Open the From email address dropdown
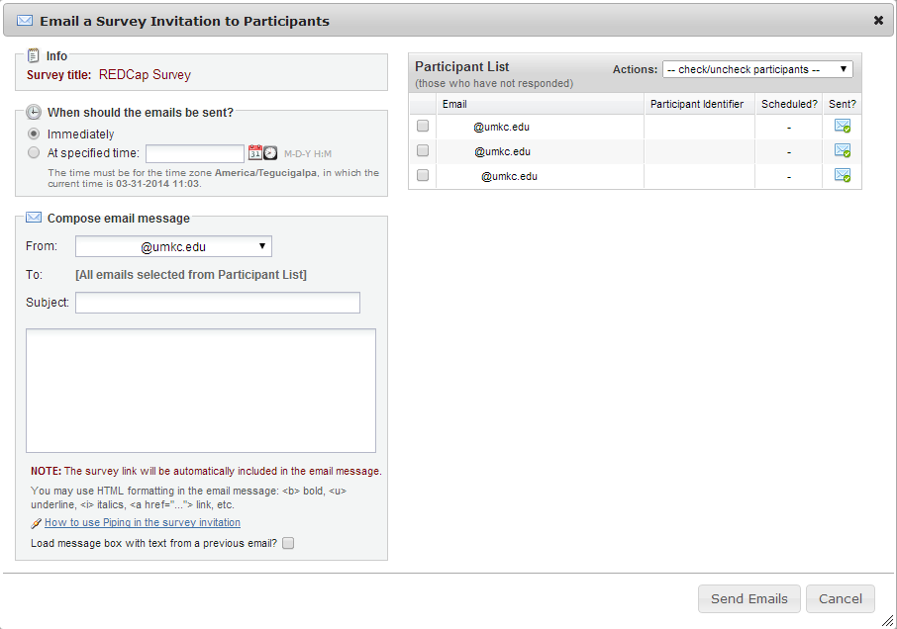 click(x=173, y=246)
